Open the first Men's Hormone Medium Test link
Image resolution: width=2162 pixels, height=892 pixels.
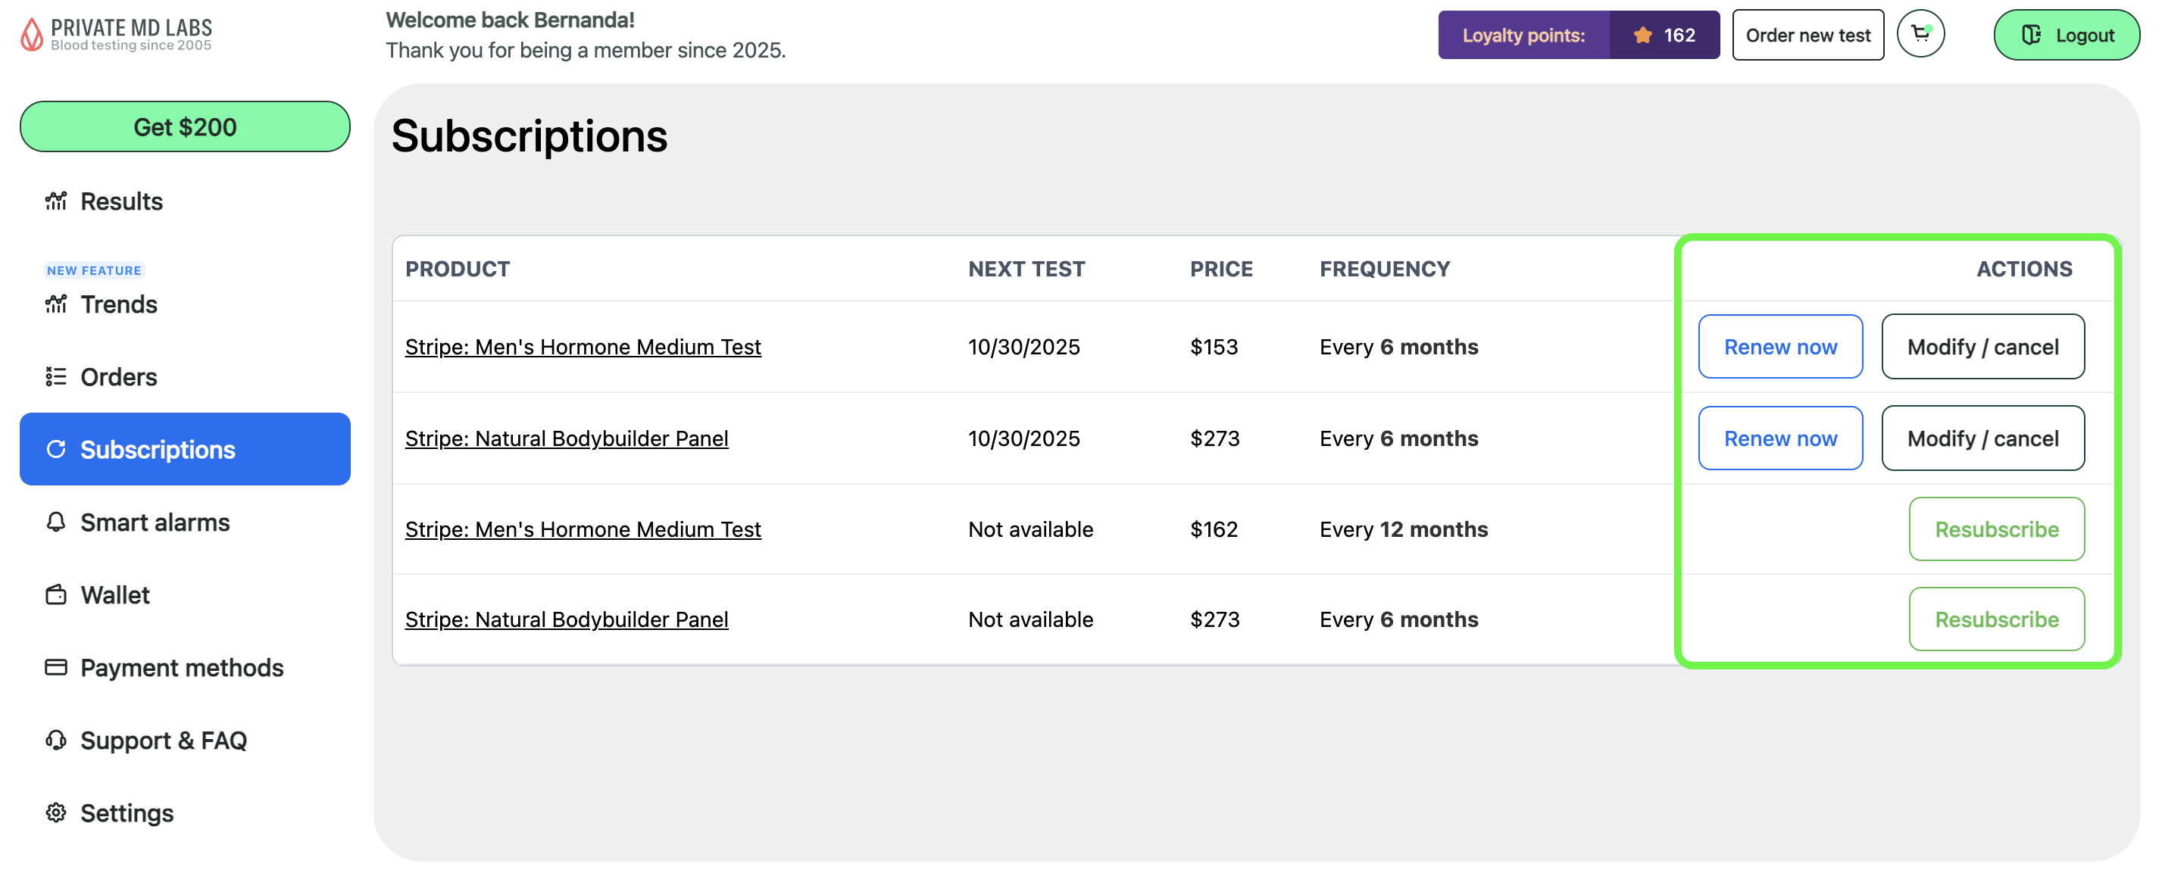tap(583, 347)
